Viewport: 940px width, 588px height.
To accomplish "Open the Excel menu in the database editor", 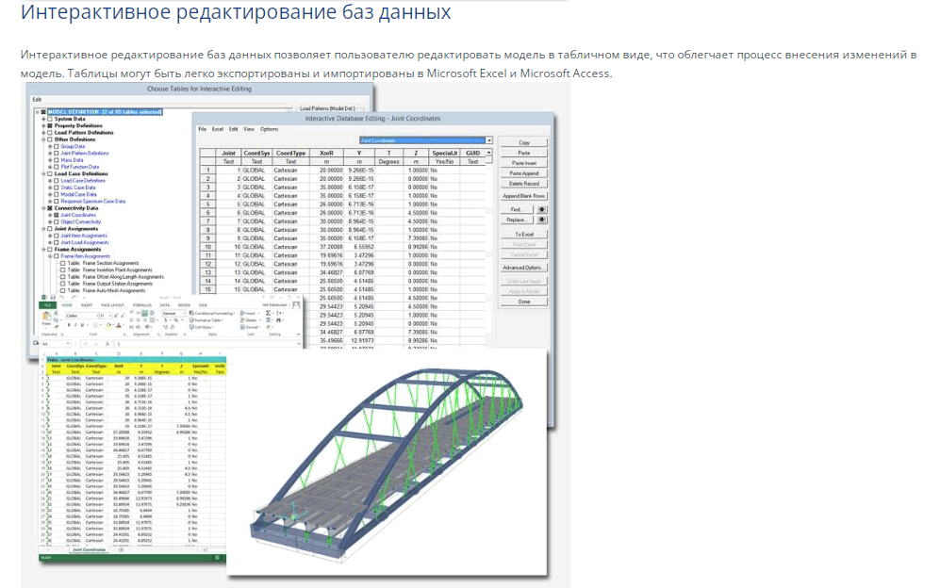I will (x=218, y=129).
